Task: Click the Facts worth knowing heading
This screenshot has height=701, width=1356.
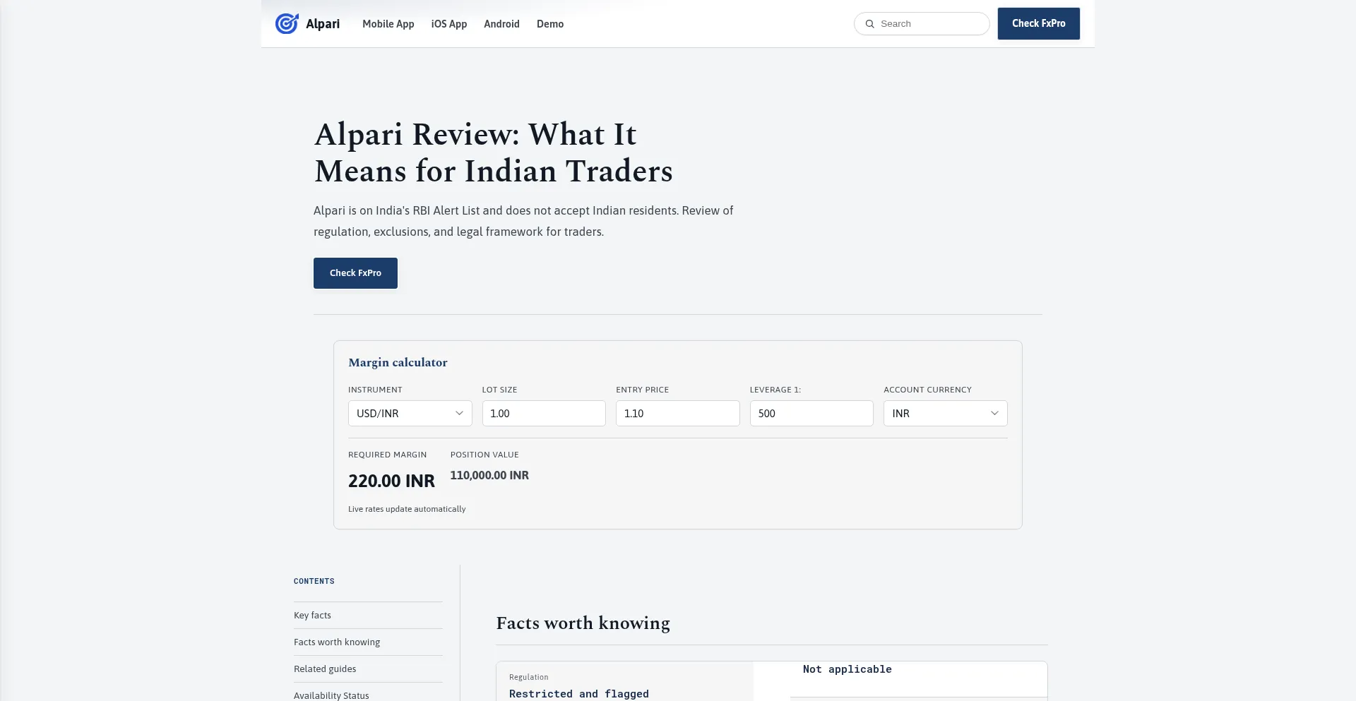Action: coord(583,623)
